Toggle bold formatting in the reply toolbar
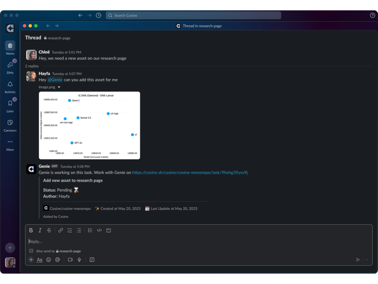 point(31,230)
